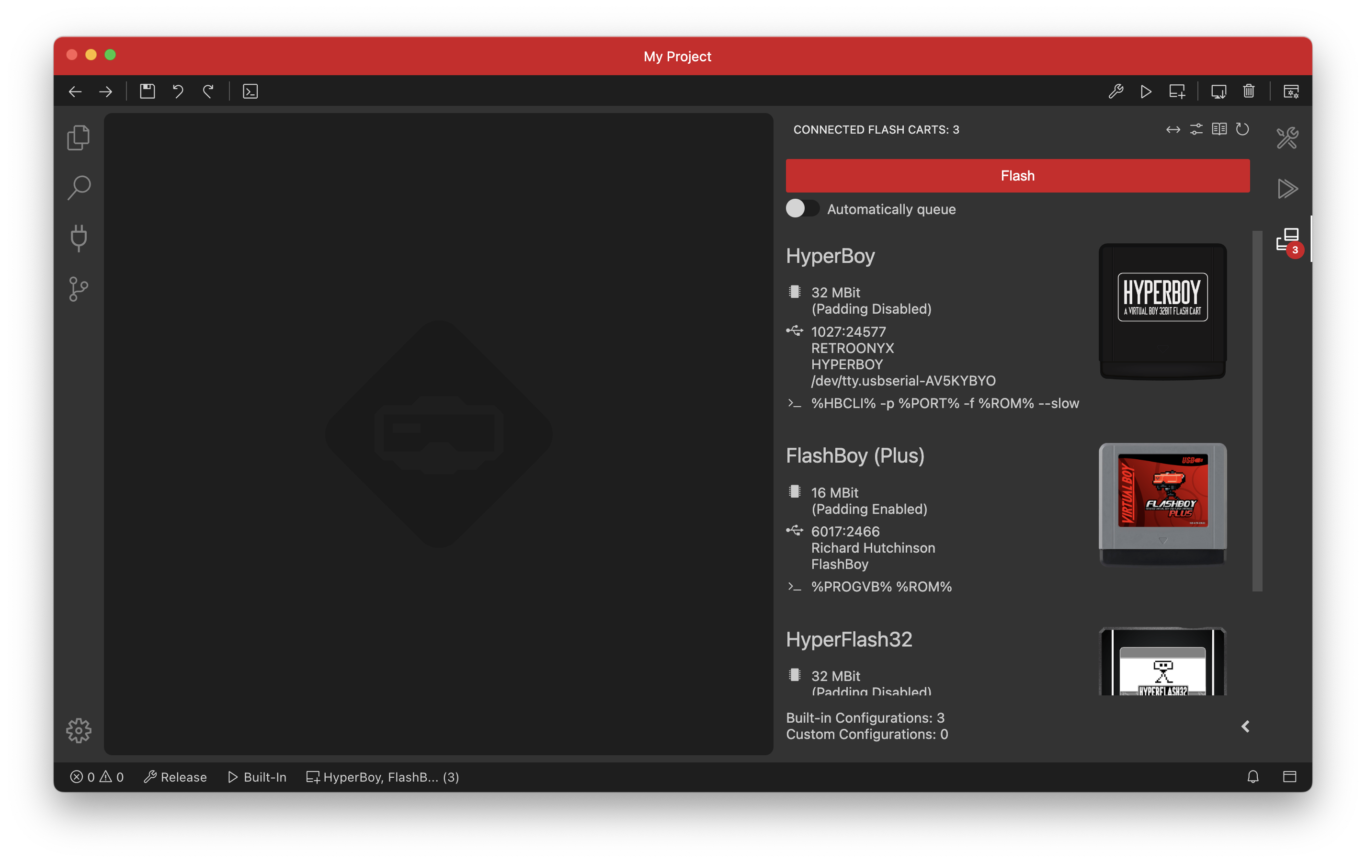Click the Richard Hutchinson manufacturer text

point(873,548)
